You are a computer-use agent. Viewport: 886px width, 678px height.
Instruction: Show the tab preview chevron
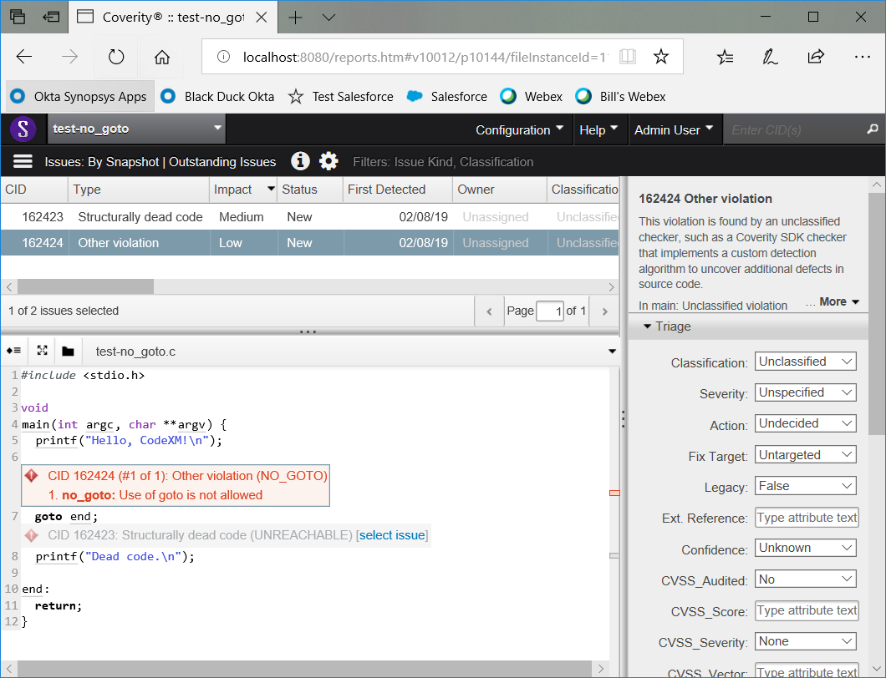click(328, 18)
